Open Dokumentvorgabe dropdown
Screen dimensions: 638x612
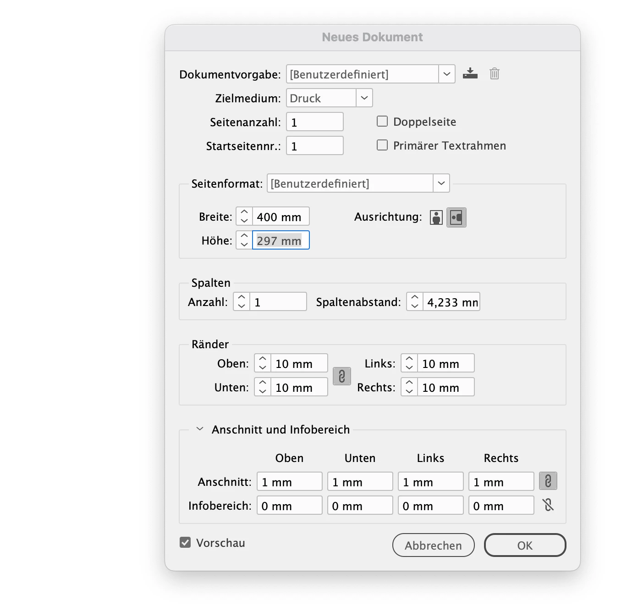447,74
